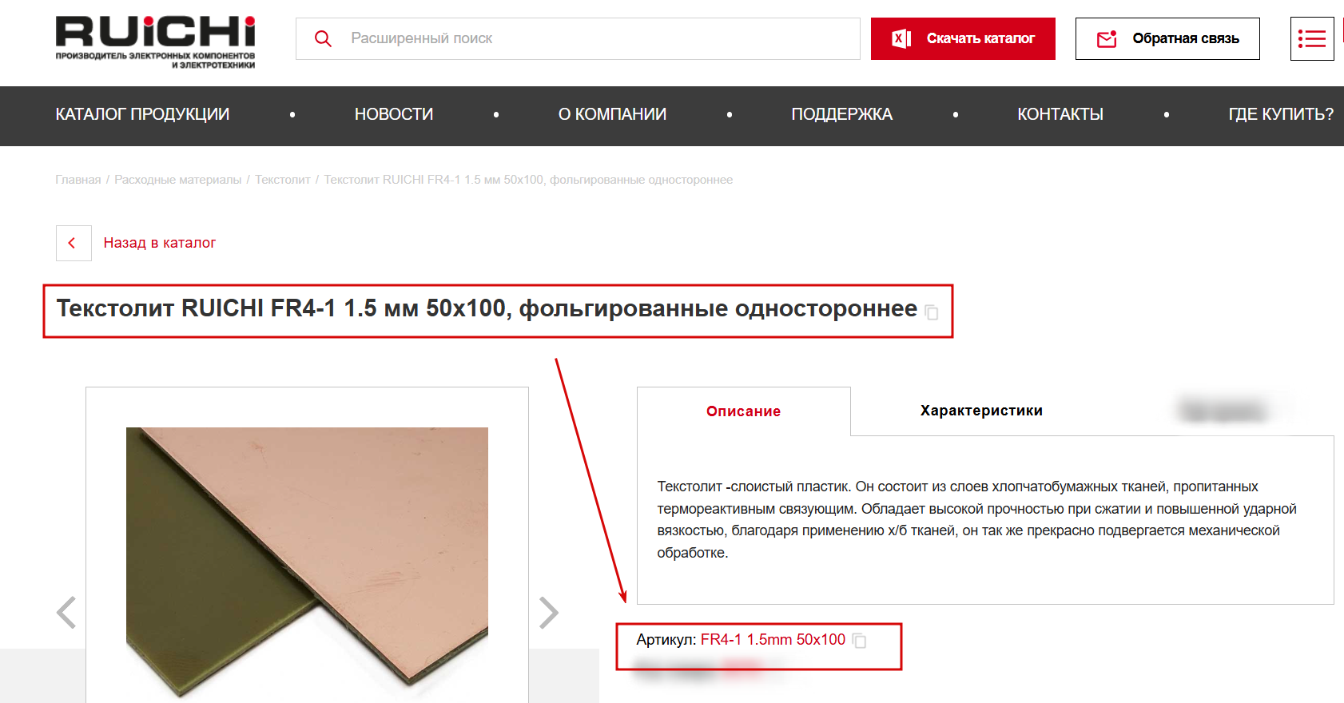The width and height of the screenshot is (1344, 703).
Task: Open ПОДДЕРЖКА menu item
Action: coord(841,114)
